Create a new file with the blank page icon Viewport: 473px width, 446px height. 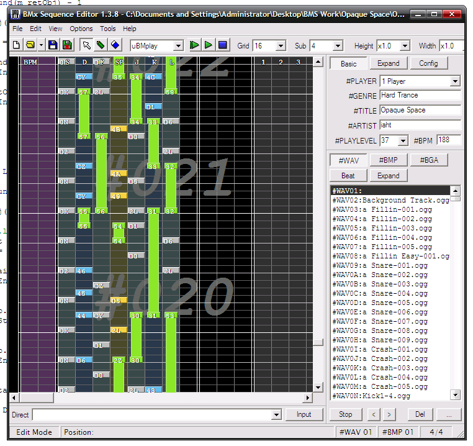pos(17,45)
